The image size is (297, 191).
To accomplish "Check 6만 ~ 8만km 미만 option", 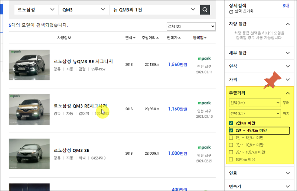I will (x=231, y=145).
